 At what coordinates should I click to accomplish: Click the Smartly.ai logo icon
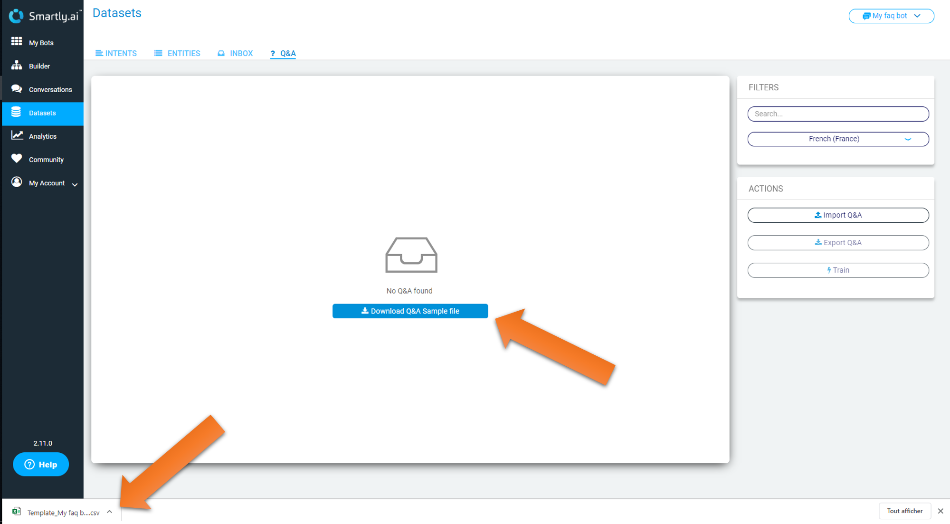16,16
